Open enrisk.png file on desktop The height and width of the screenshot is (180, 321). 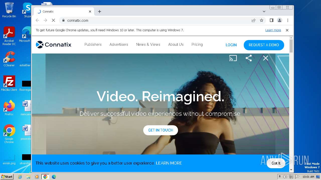[x=9, y=159]
